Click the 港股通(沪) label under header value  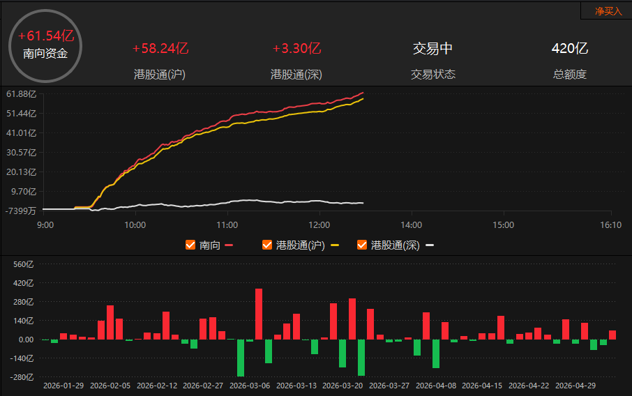[160, 75]
